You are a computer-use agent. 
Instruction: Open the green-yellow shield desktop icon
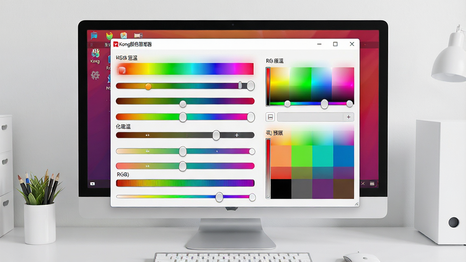109,35
